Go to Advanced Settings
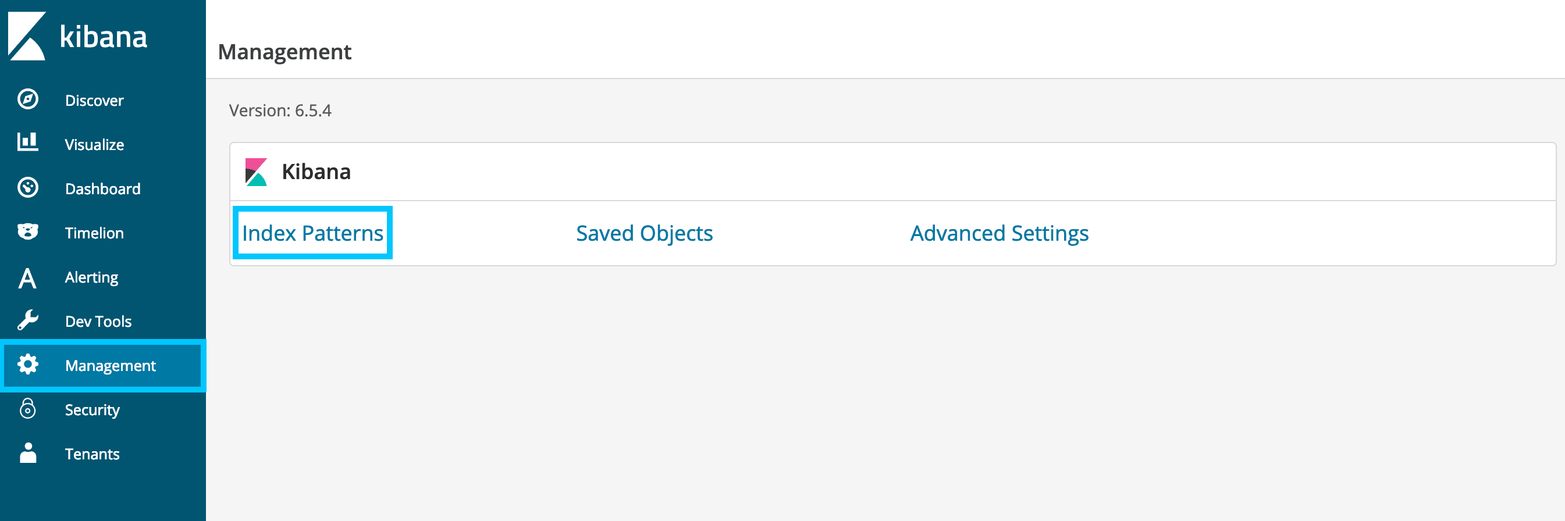Viewport: 1565px width, 521px height. 999,233
